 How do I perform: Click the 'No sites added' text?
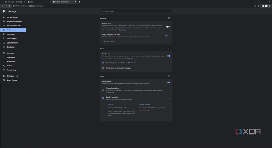(109, 42)
